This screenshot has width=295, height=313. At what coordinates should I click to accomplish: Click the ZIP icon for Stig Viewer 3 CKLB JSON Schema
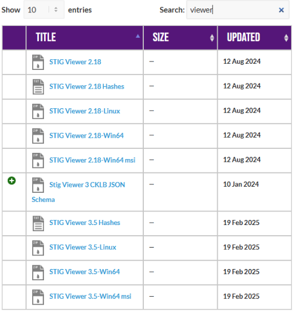[38, 185]
